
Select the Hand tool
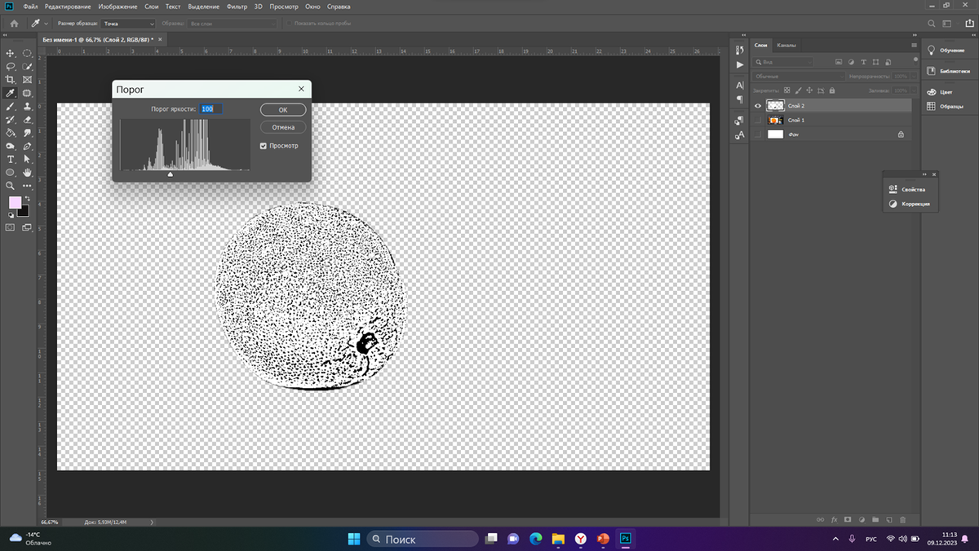coord(27,172)
